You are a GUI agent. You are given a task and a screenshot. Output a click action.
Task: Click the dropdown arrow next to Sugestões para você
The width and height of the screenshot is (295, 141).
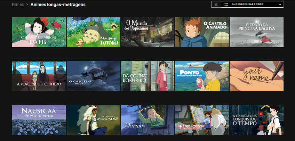pyautogui.click(x=280, y=5)
